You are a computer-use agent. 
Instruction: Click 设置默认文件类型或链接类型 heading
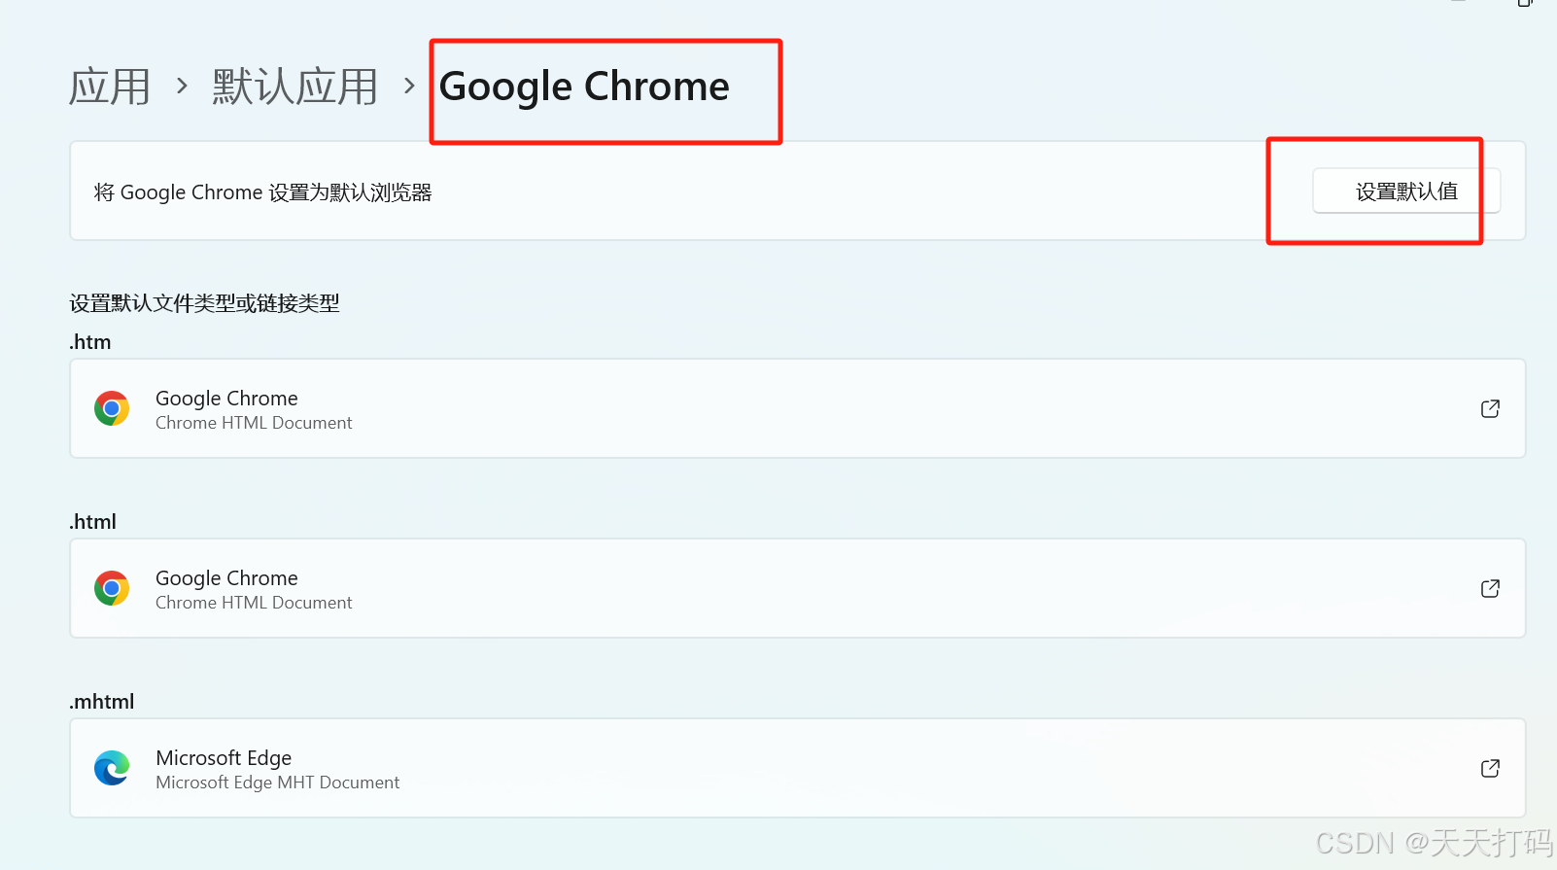coord(204,303)
